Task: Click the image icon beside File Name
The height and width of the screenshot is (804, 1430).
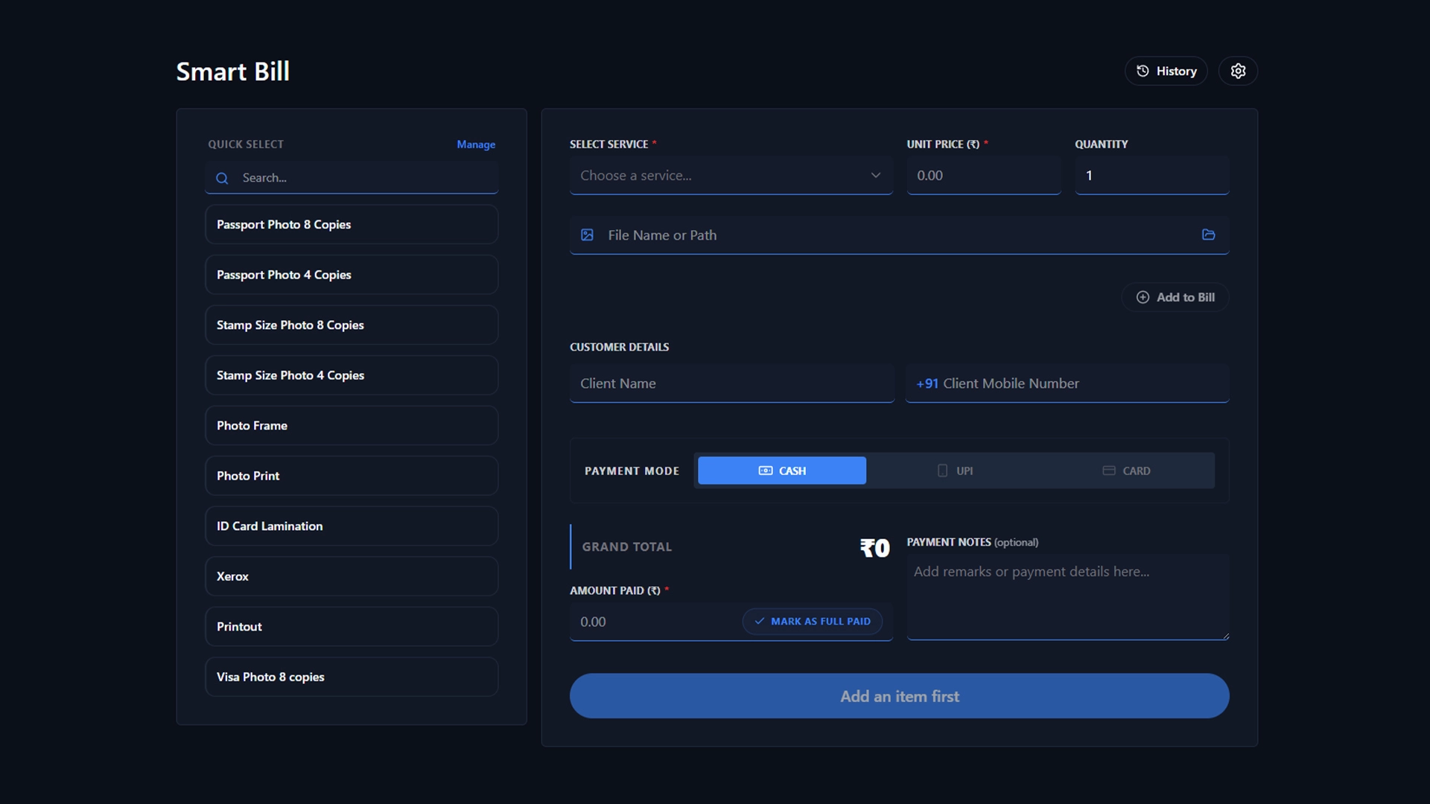Action: (x=587, y=234)
